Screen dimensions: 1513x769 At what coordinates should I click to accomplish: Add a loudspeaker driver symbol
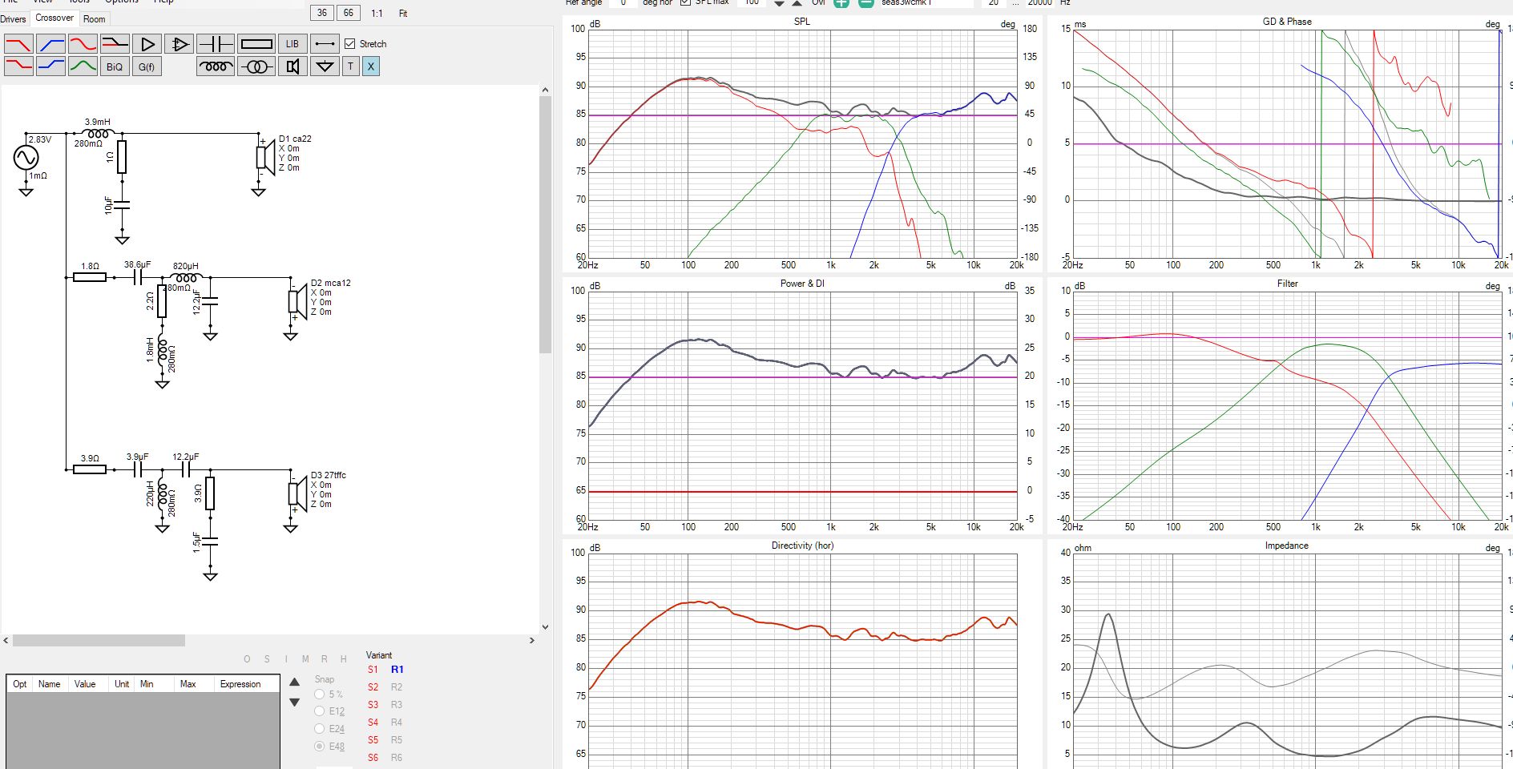coord(293,66)
